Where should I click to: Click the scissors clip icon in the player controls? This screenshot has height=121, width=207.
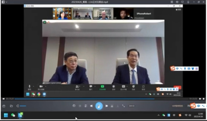112,106
